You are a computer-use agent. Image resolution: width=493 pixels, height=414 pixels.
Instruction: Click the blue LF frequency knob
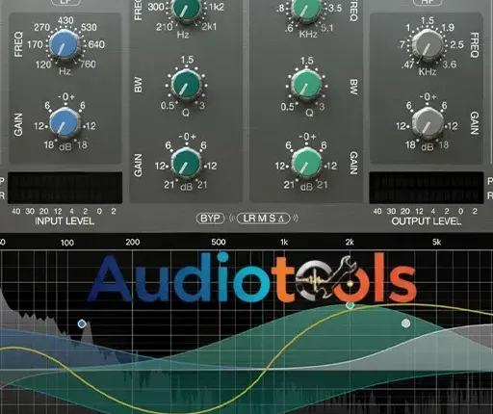click(64, 44)
